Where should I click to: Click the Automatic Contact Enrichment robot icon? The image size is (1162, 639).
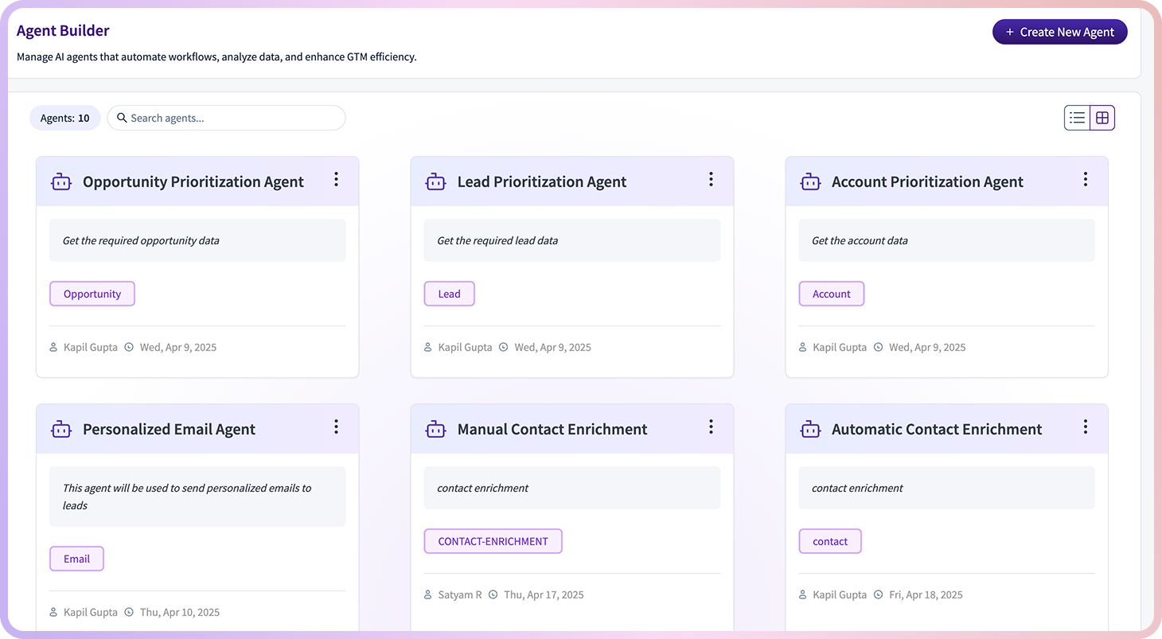pos(810,430)
